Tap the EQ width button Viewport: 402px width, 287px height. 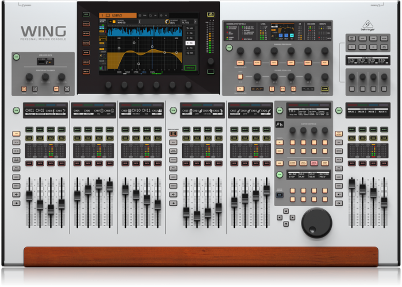point(283,88)
